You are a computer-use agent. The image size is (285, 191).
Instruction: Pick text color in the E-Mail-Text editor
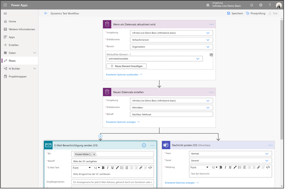[117, 168]
